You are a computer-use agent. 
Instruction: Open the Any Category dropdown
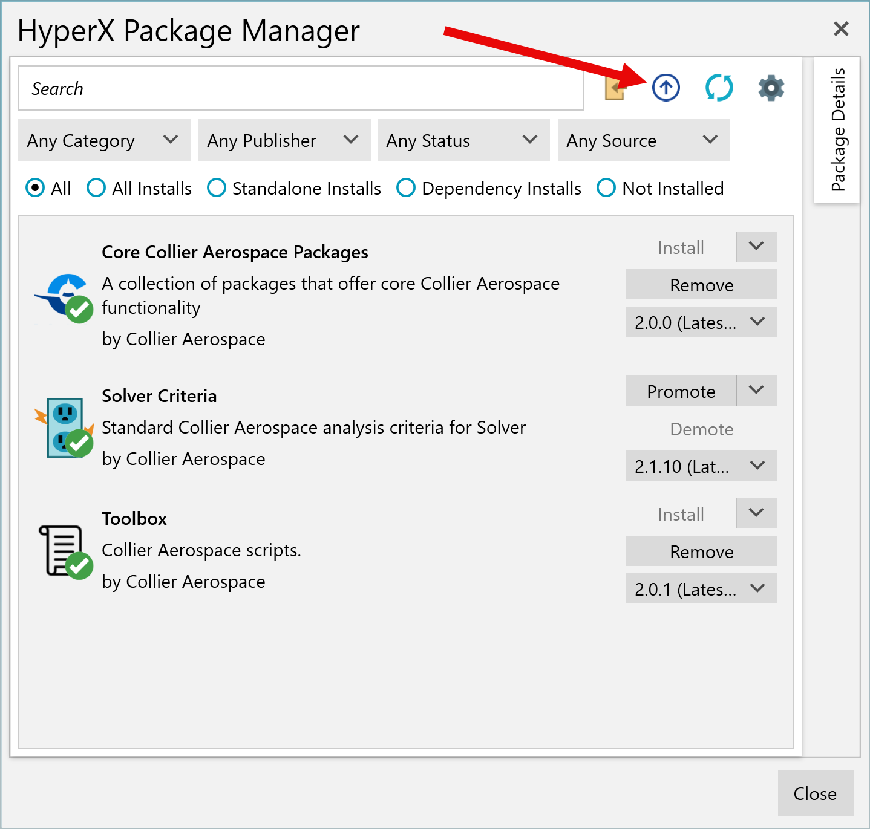(x=104, y=140)
